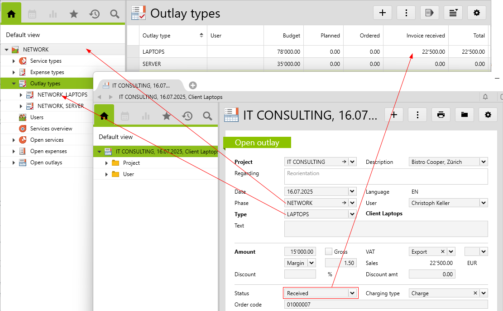Open the Type dropdown showing LAPTOPS
This screenshot has height=311, width=503.
352,214
